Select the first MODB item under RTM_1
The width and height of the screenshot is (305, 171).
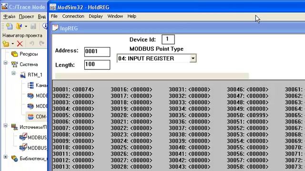point(41,96)
